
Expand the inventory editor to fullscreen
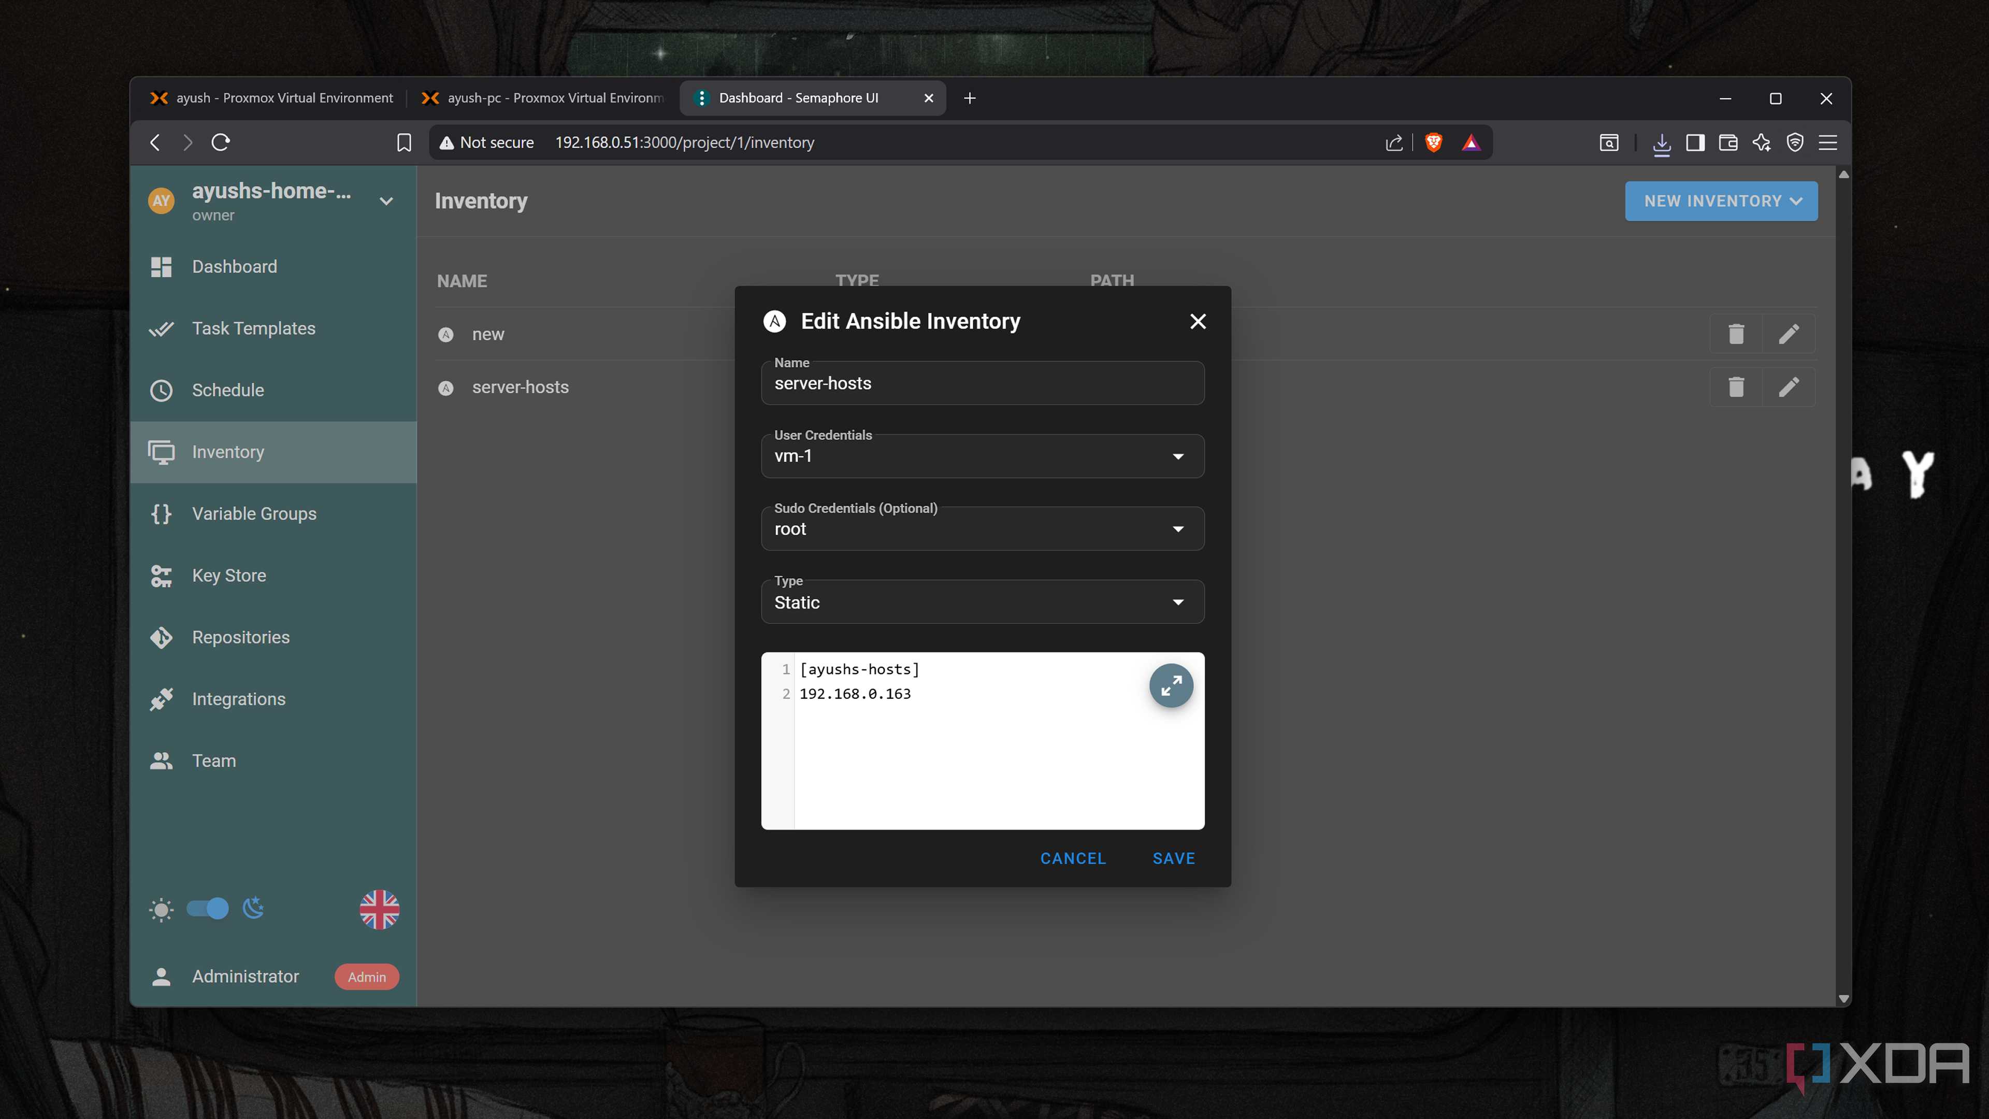(1171, 686)
